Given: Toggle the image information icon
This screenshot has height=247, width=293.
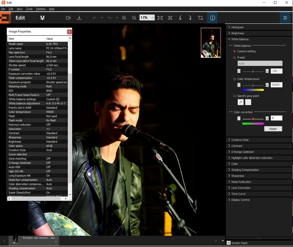Looking at the screenshot, I should click(212, 18).
